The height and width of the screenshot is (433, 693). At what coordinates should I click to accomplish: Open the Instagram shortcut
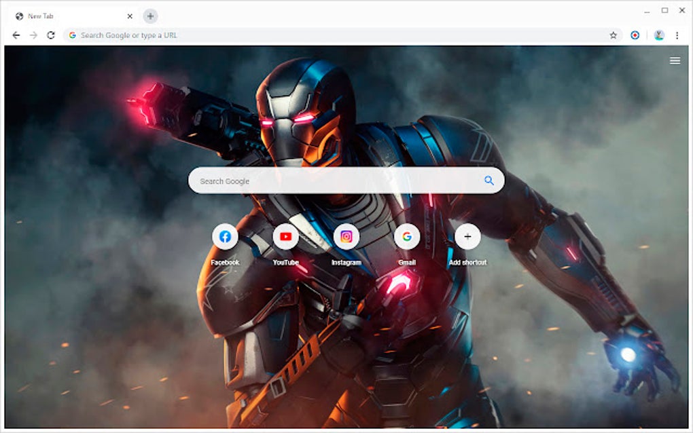click(346, 236)
